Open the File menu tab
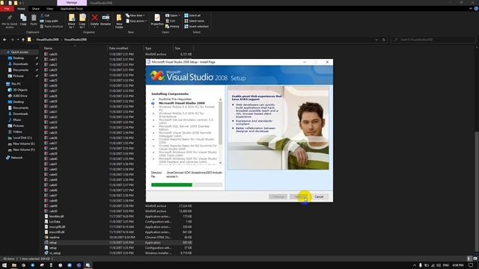Screen dimensions: 479x269 point(7,9)
